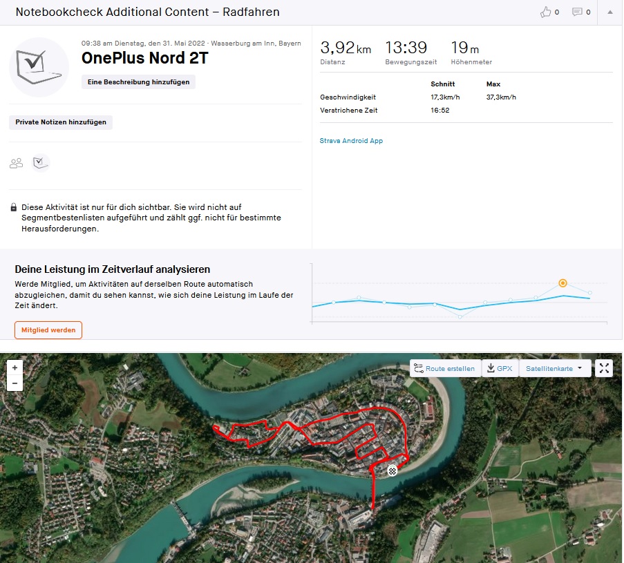Click 'Mitglied werden' button
This screenshot has height=563, width=624.
(x=48, y=330)
